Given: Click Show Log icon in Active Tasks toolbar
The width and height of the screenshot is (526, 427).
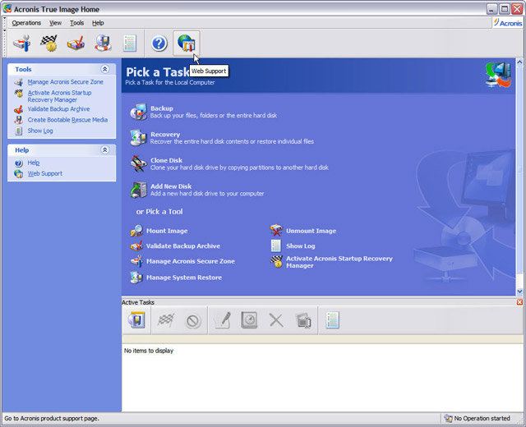Looking at the screenshot, I should 332,320.
